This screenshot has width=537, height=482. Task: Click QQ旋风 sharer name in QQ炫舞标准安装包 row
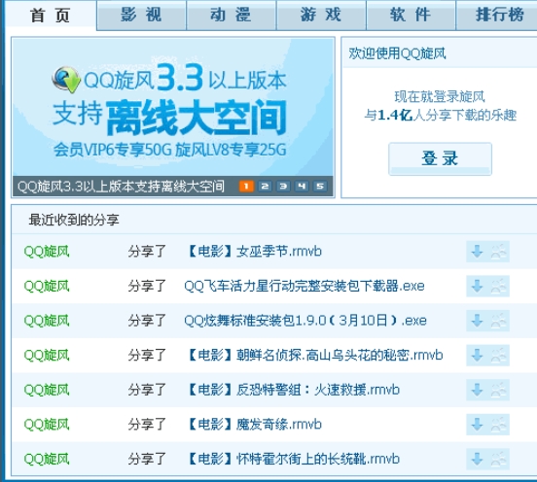[47, 321]
